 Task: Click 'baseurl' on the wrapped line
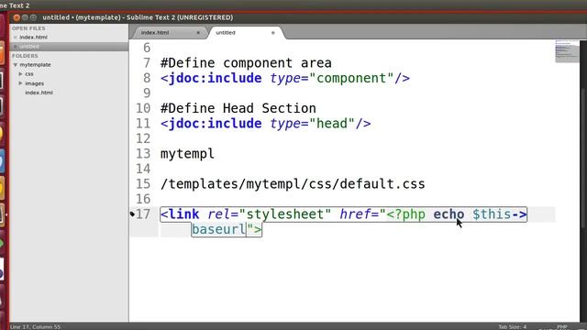[218, 229]
